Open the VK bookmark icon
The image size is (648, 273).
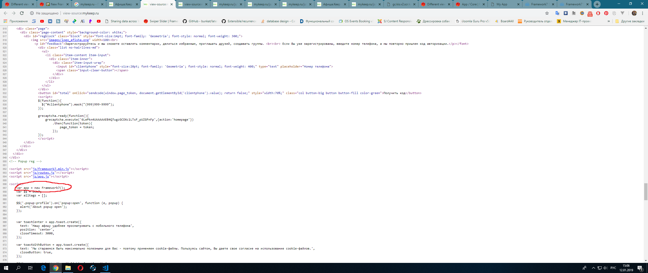click(50, 21)
